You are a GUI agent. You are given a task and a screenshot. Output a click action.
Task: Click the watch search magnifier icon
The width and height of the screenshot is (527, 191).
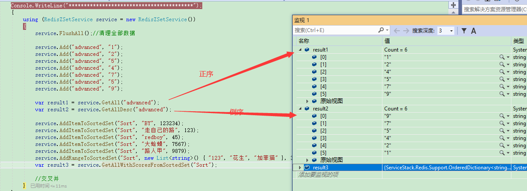(381, 30)
